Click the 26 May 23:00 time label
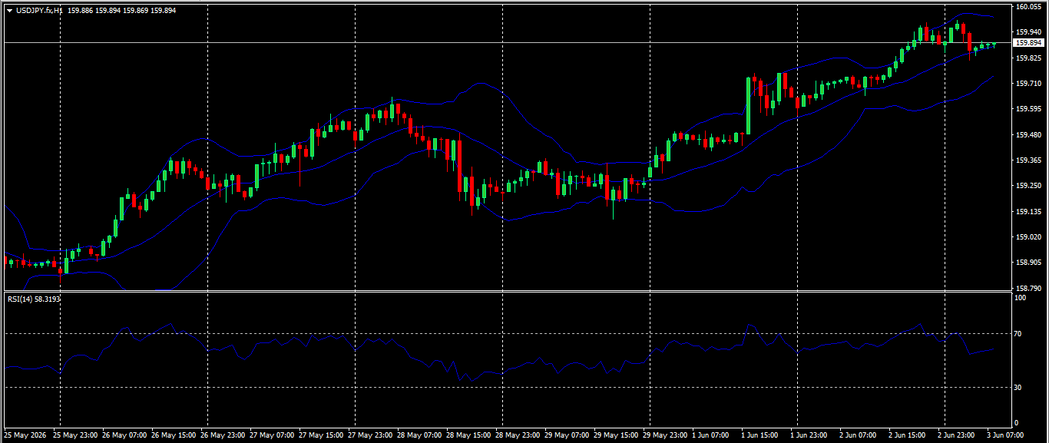Image resolution: width=1049 pixels, height=443 pixels. point(223,435)
